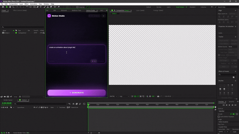Toggle transparency grid under the viewer

(x=135, y=96)
